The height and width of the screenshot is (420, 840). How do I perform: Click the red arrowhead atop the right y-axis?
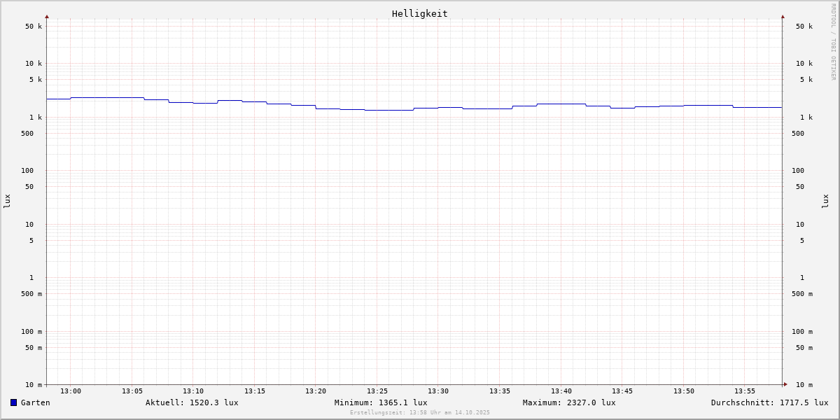click(x=783, y=16)
